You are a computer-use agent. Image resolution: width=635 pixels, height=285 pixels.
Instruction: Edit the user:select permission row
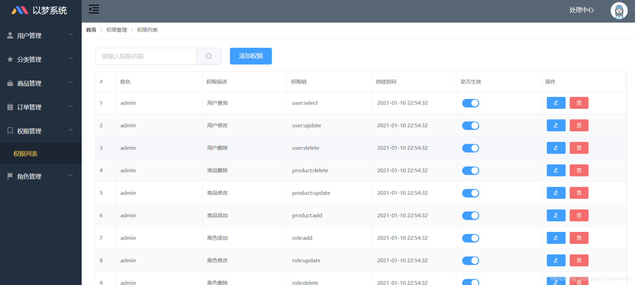click(556, 103)
